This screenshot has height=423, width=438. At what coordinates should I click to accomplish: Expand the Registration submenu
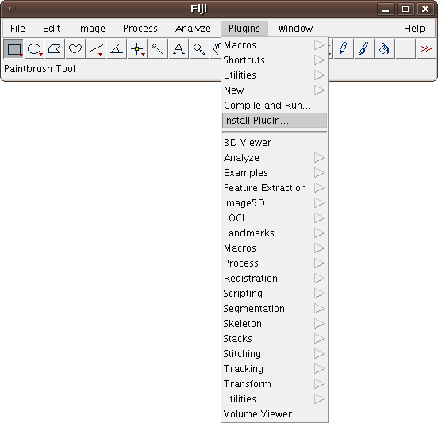coord(275,279)
